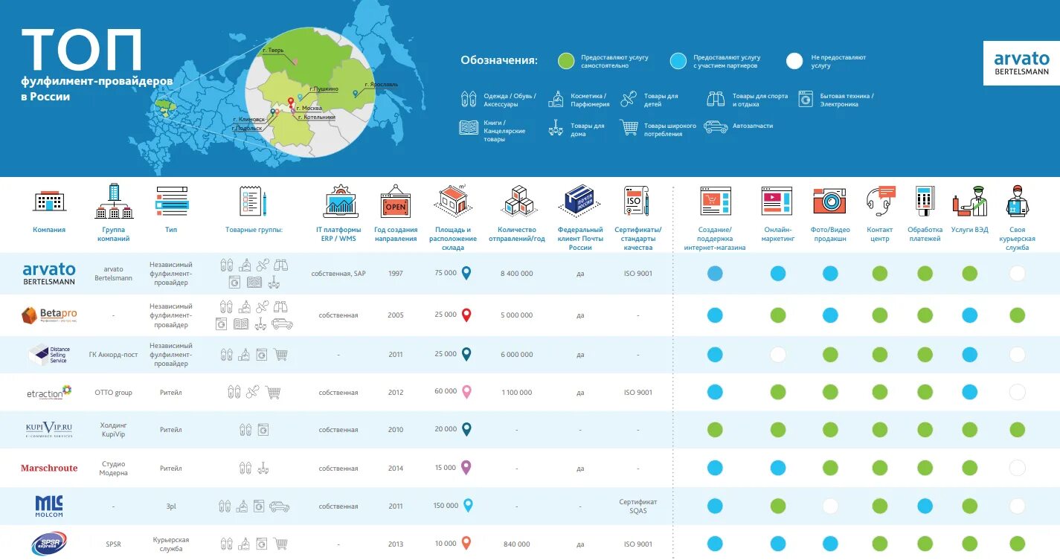1060x560 pixels.
Task: Open the etraction company logo
Action: coord(49,392)
